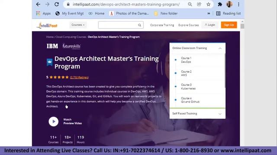Screen dimensions: 277x155
Task: Click the 11+ Courses stat
Action: (53, 139)
